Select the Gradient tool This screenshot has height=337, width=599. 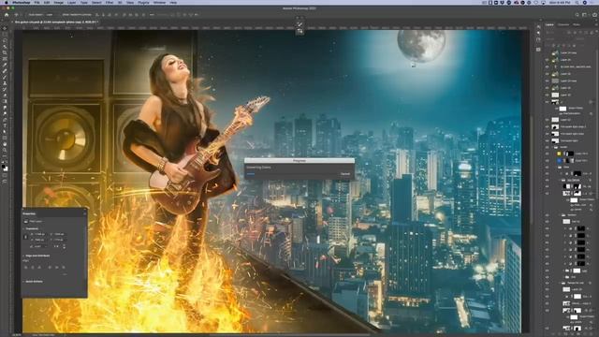click(x=5, y=101)
